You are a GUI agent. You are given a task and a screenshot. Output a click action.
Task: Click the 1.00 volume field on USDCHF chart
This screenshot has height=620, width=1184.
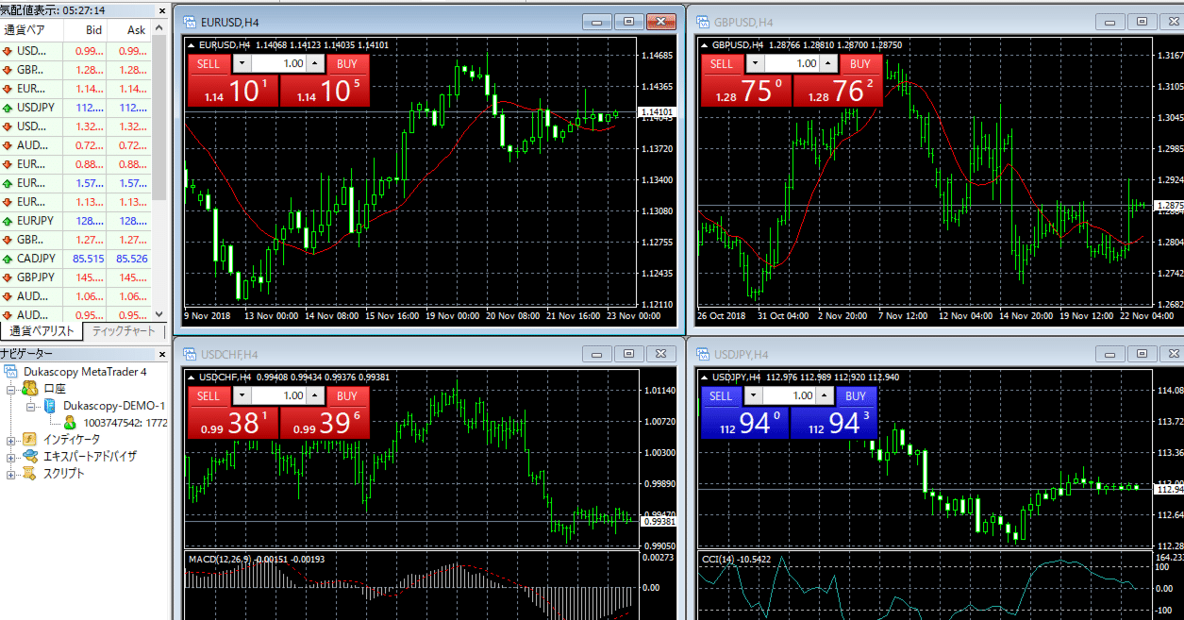(x=279, y=396)
